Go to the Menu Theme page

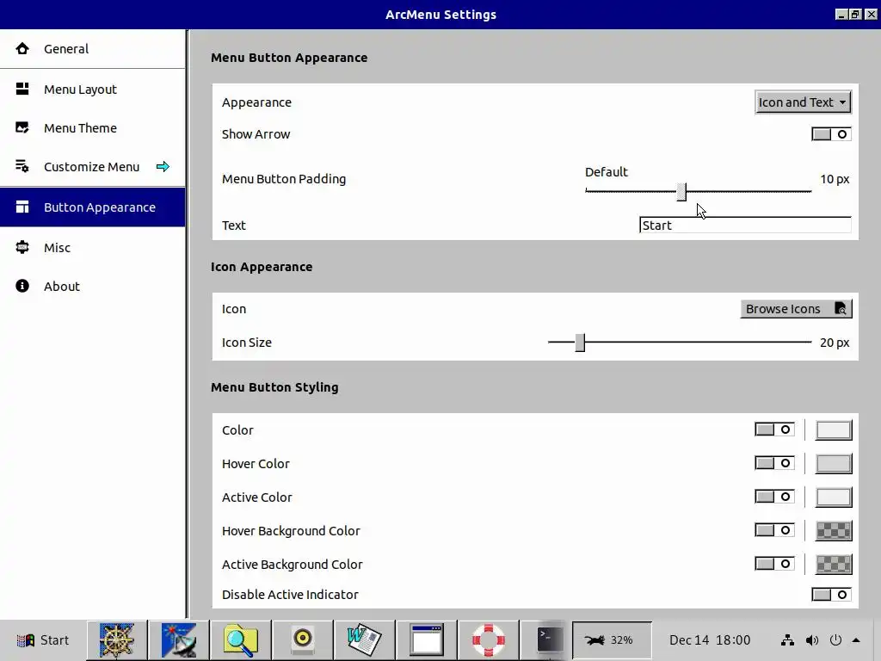(x=93, y=127)
